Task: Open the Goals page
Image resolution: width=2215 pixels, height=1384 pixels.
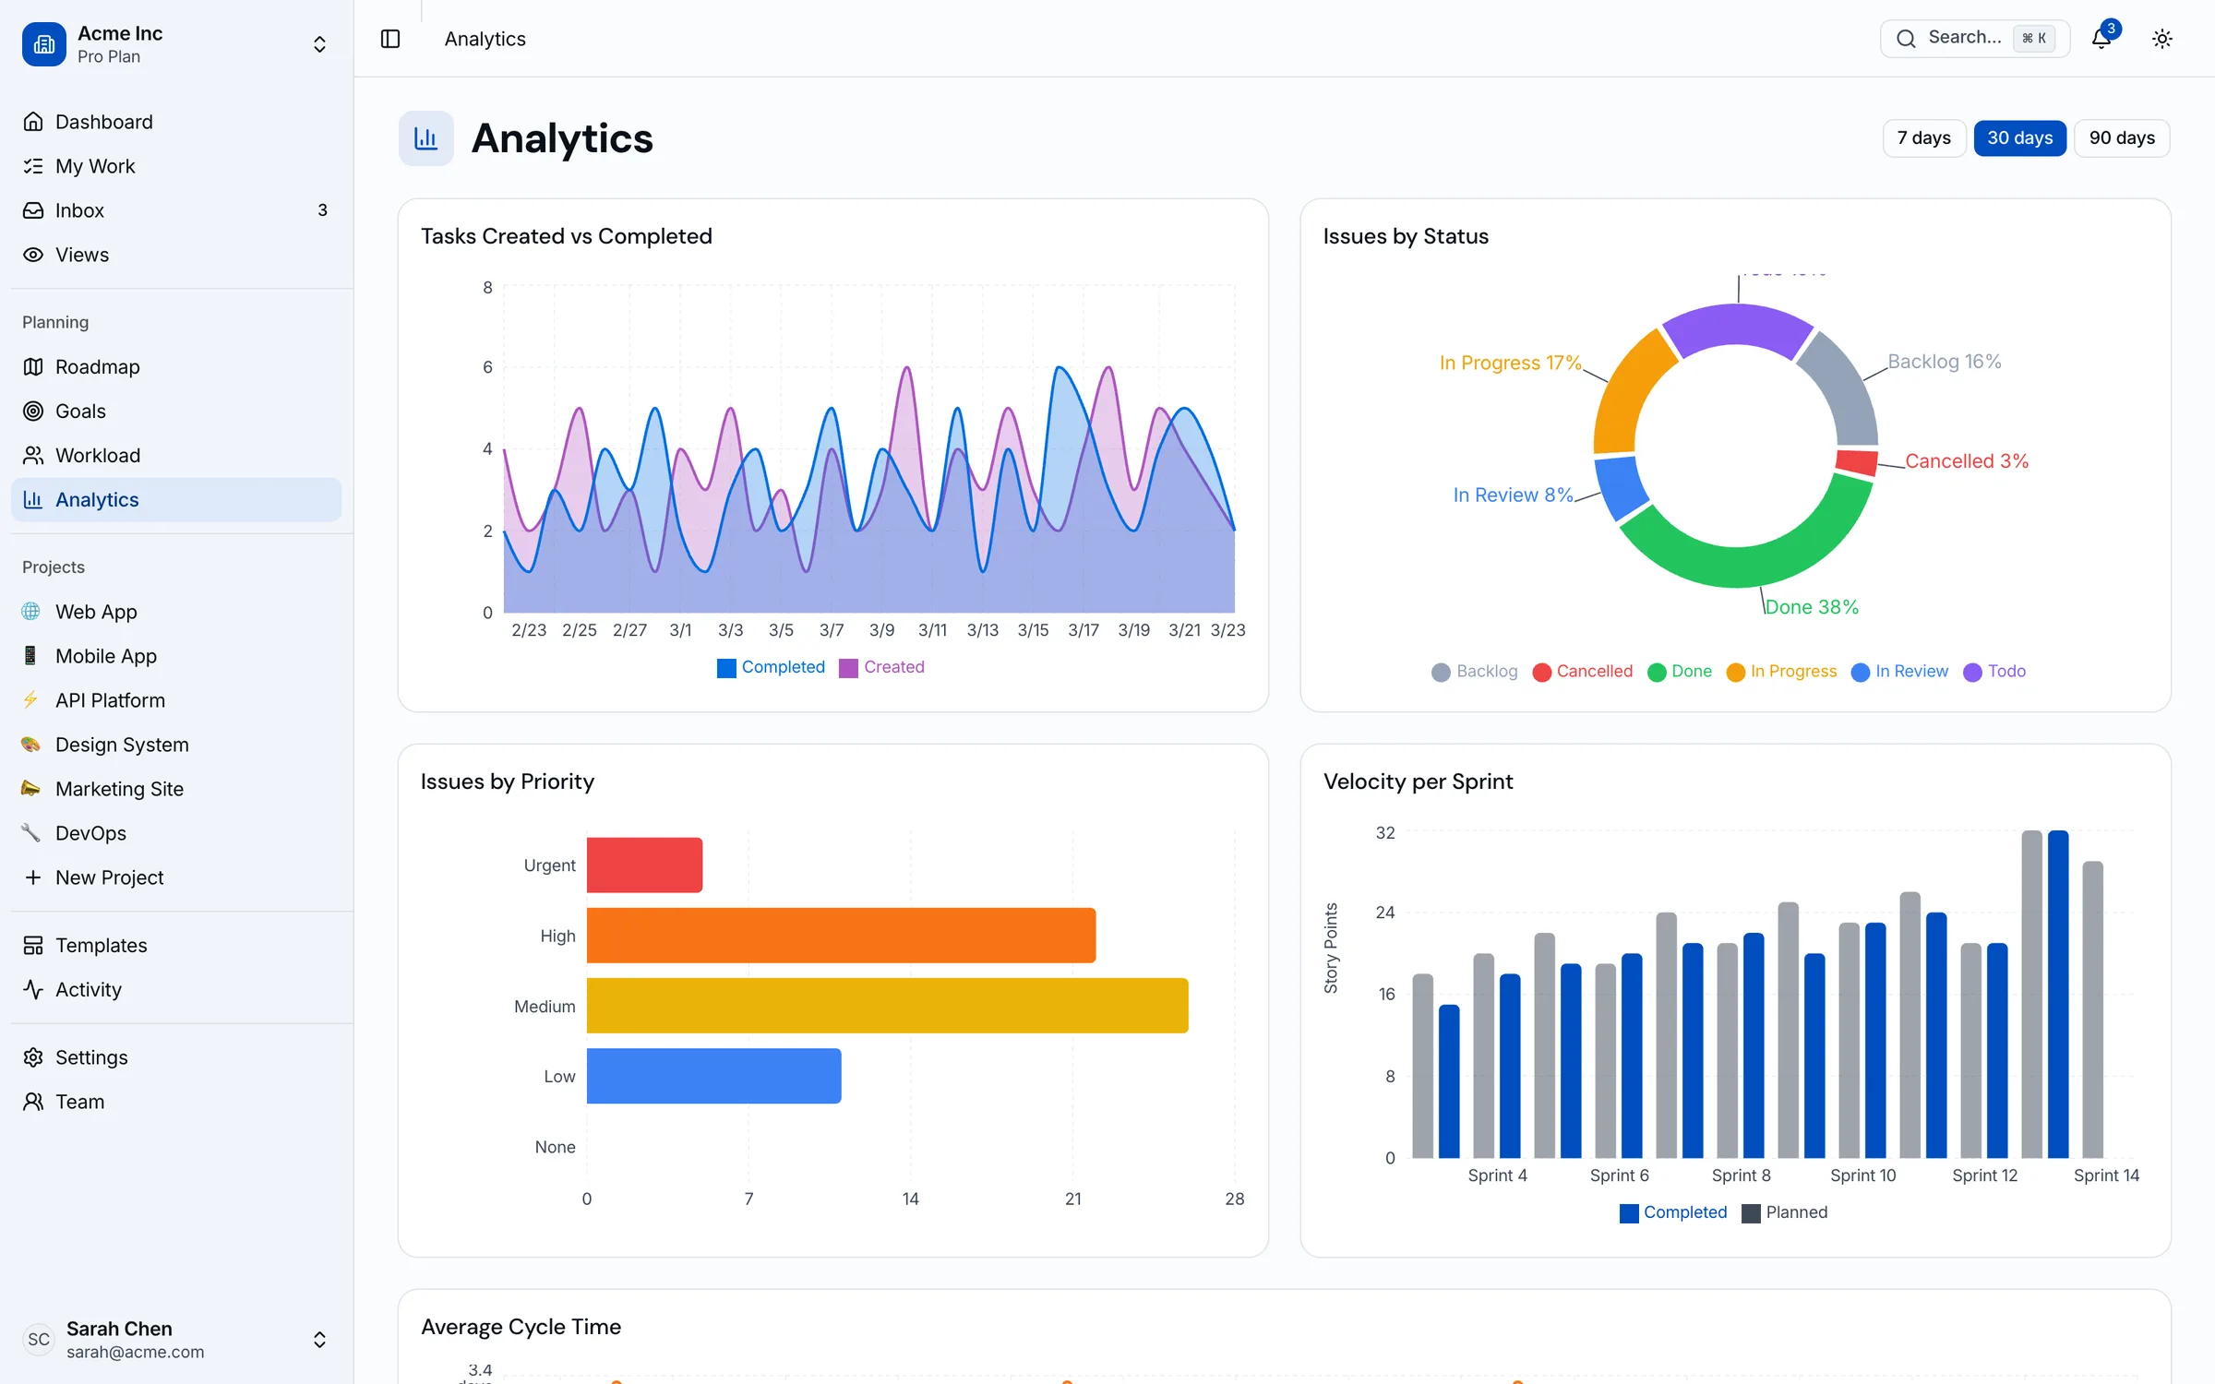Action: [176, 412]
